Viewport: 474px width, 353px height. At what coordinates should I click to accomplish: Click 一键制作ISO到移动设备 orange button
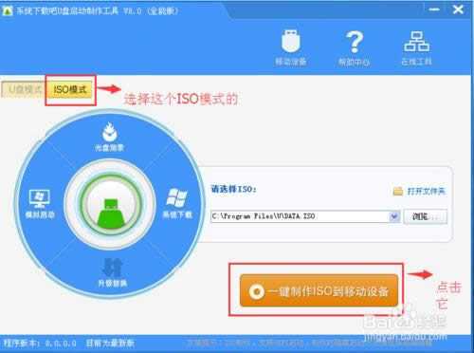[x=319, y=290]
